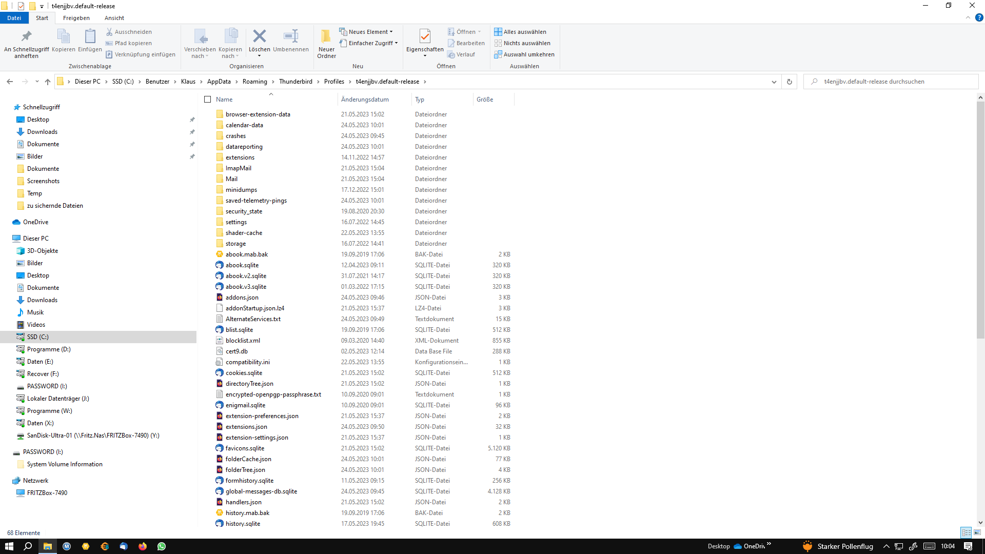Navigate up one folder level arrow
This screenshot has height=554, width=985.
click(x=48, y=82)
